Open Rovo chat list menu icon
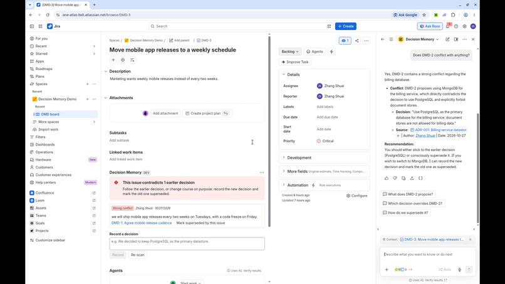 (392, 39)
